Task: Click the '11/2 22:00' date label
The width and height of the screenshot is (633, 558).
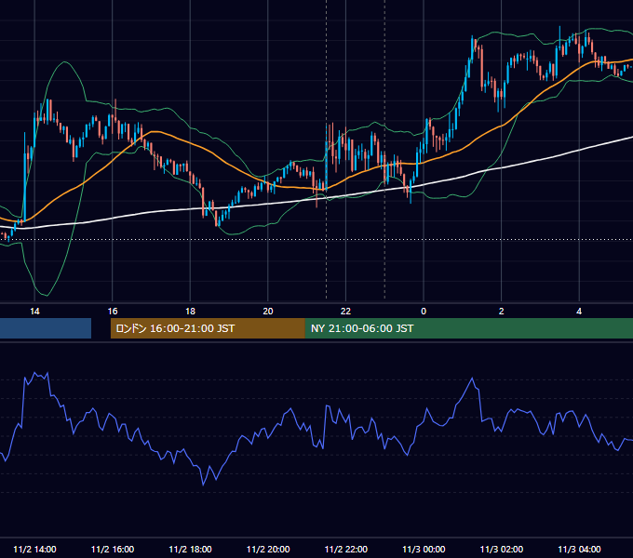Action: (346, 550)
